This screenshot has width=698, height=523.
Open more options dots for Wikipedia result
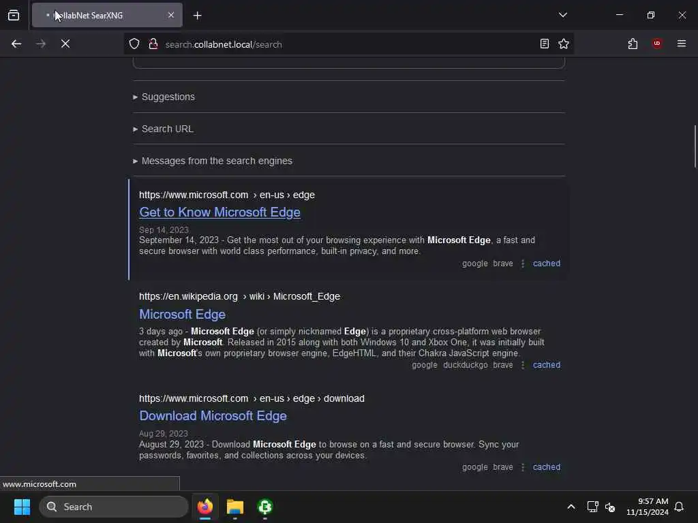523,365
